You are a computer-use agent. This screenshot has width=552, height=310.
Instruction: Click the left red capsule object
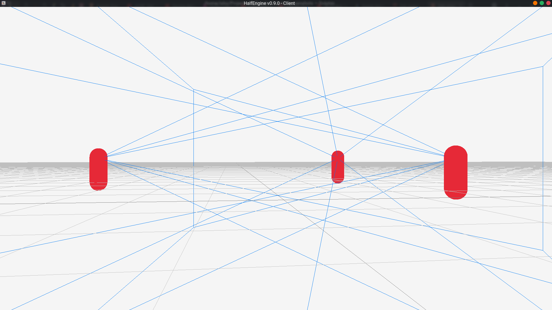click(98, 169)
